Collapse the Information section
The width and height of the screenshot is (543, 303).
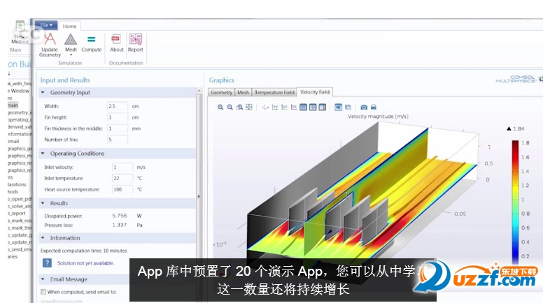point(43,238)
